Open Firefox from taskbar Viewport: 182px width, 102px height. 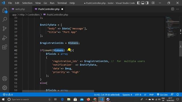click(x=88, y=99)
